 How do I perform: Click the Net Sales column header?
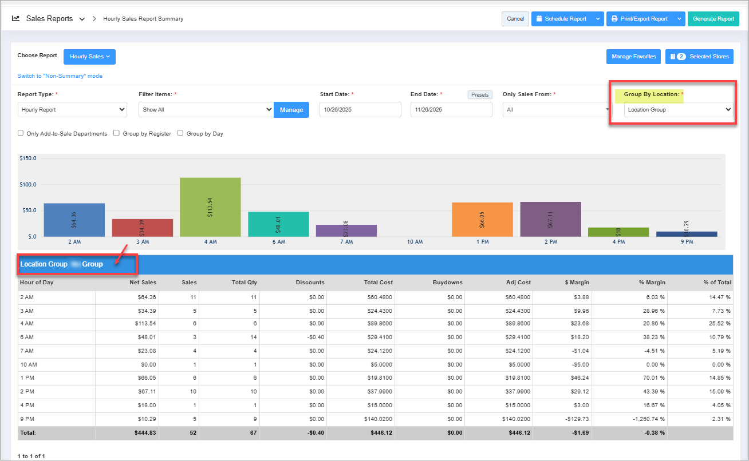142,282
